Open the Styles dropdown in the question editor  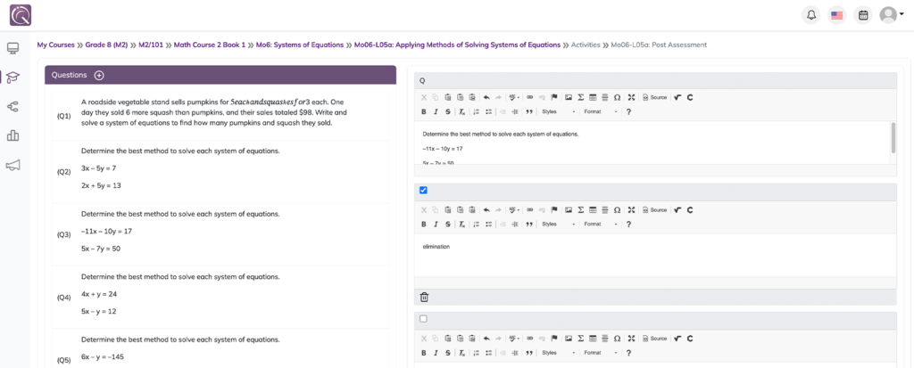pos(559,111)
